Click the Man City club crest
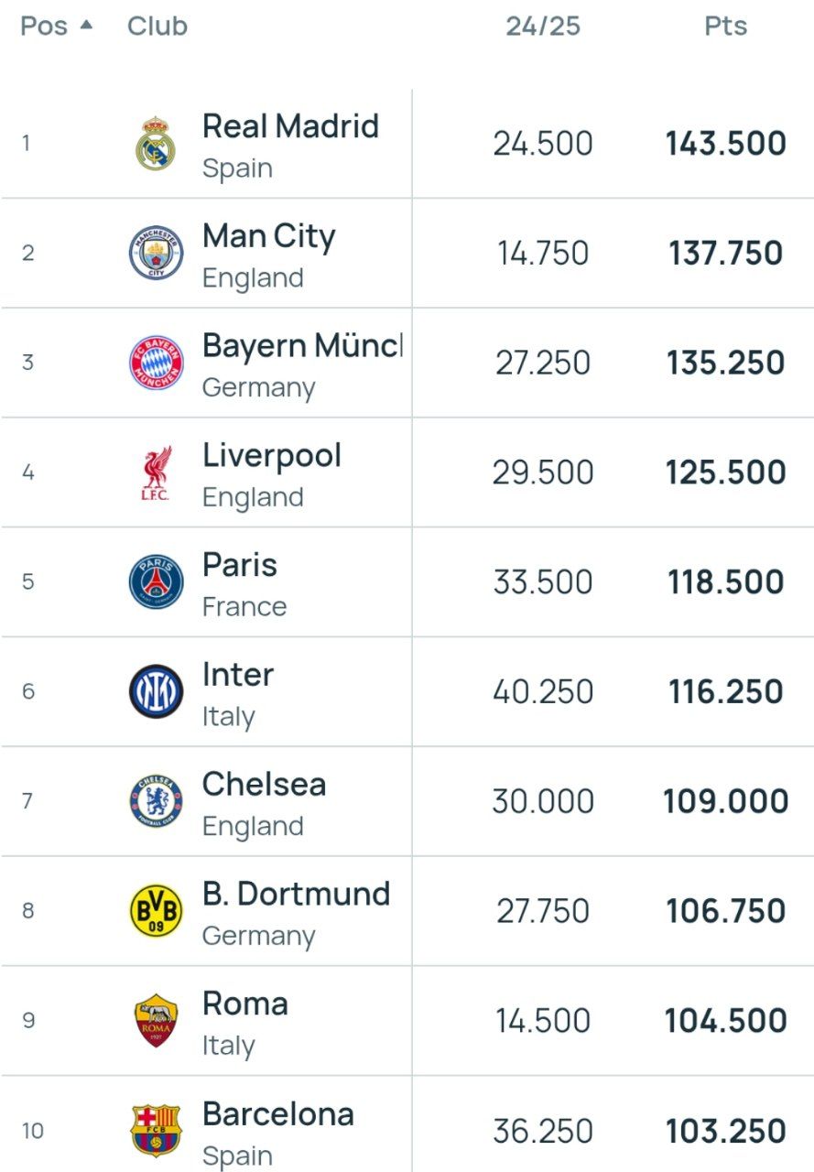 click(156, 254)
